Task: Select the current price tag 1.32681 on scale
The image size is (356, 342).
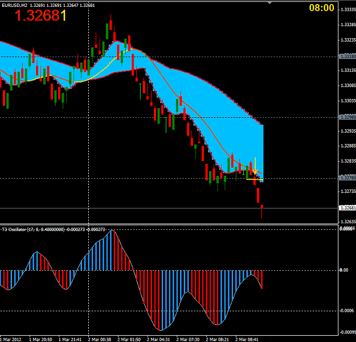Action: click(x=347, y=208)
